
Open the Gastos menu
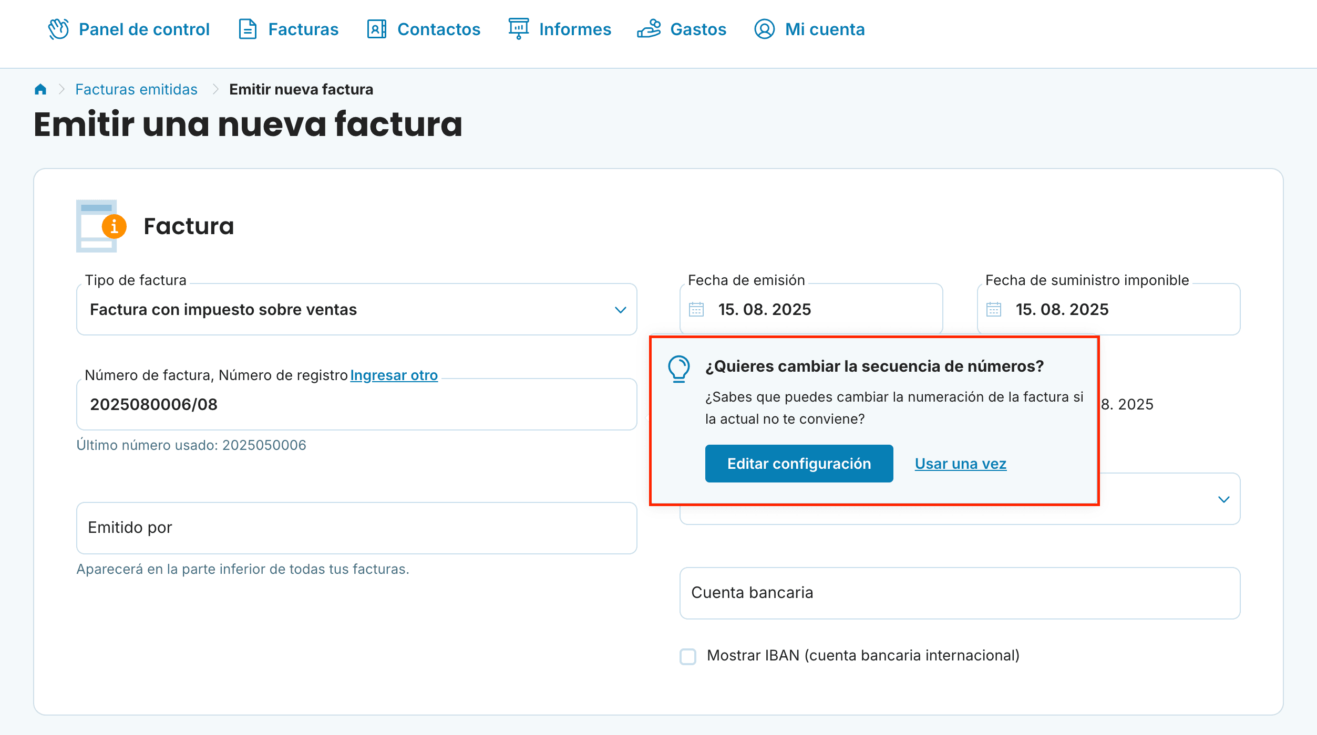[682, 29]
